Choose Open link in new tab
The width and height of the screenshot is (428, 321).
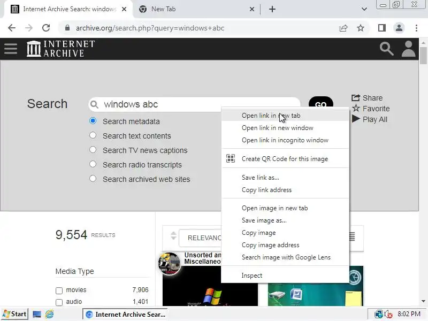[285, 116]
